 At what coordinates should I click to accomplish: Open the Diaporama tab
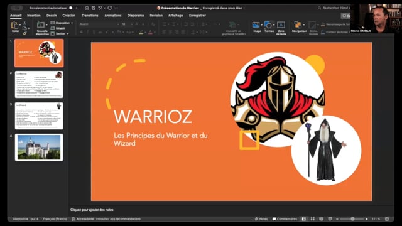click(136, 16)
